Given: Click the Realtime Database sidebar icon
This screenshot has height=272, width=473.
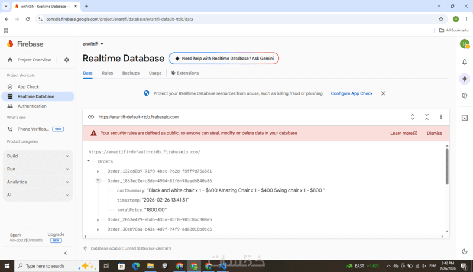Looking at the screenshot, I should 10,96.
